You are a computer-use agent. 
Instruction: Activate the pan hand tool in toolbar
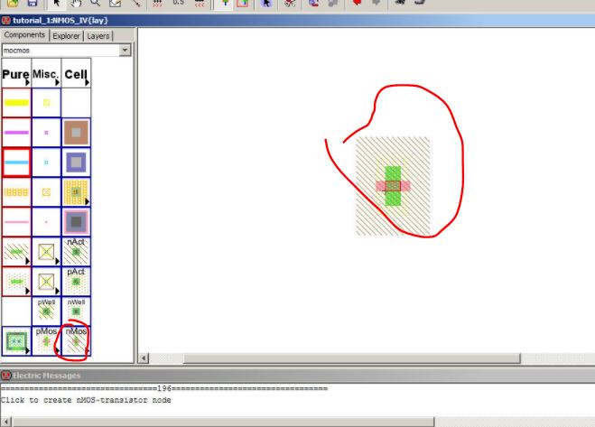click(x=76, y=4)
